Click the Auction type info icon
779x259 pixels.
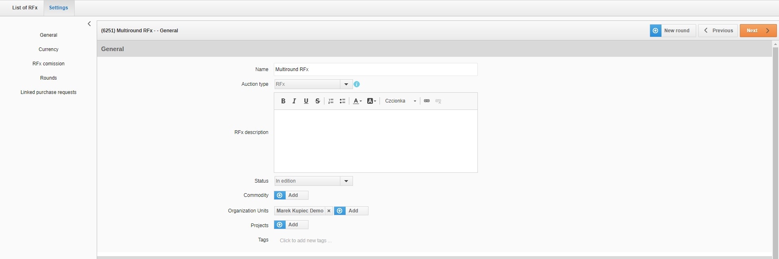[x=357, y=84]
